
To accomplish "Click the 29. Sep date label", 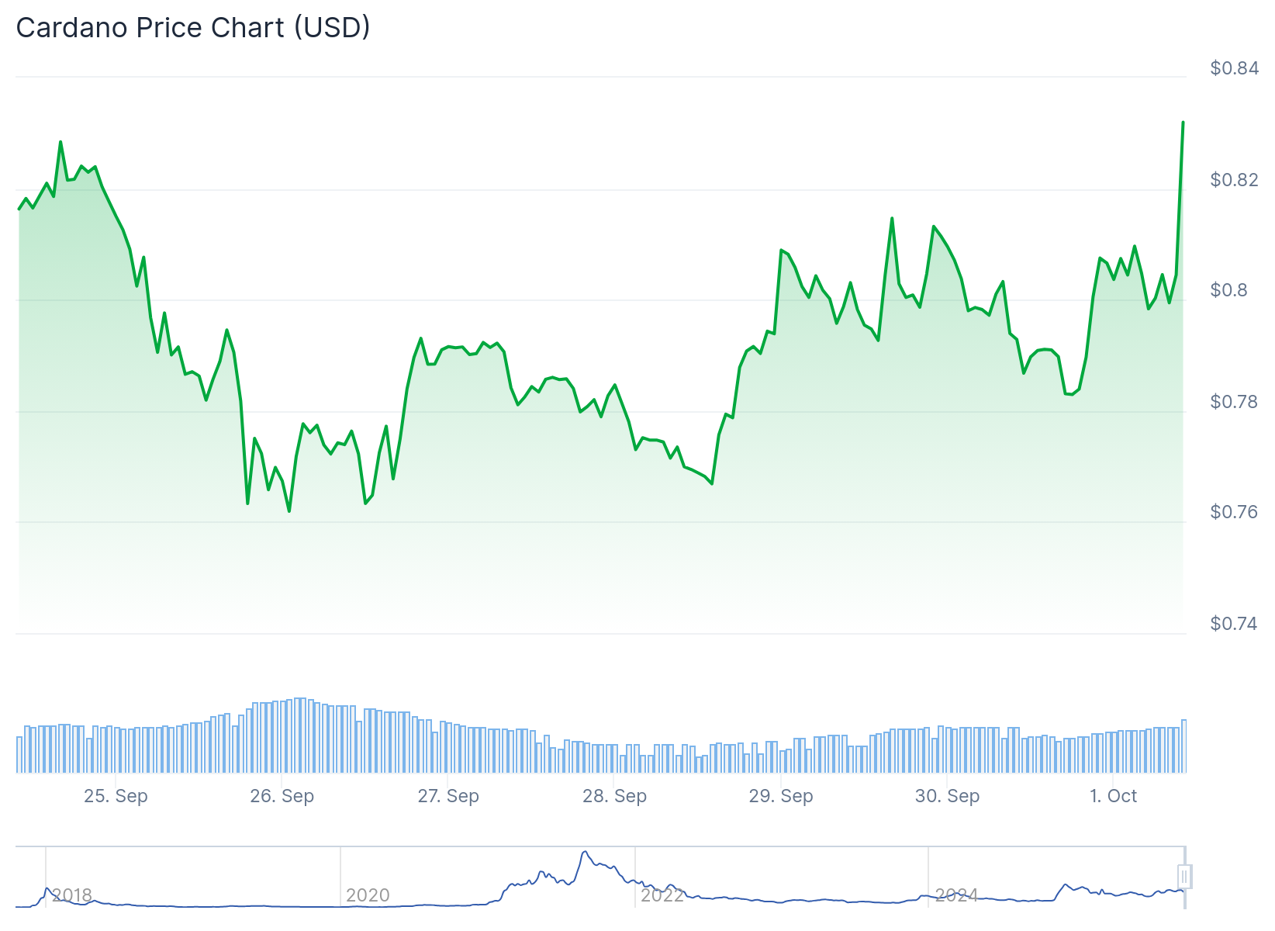I will [x=781, y=796].
